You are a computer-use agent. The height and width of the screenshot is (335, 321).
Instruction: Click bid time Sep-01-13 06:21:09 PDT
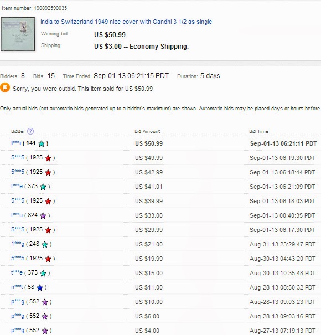[x=282, y=187]
